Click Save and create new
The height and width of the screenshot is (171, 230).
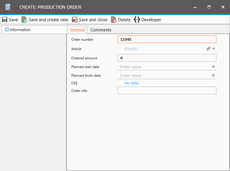click(45, 20)
